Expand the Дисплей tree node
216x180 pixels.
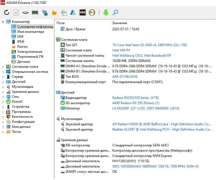pos(3,82)
